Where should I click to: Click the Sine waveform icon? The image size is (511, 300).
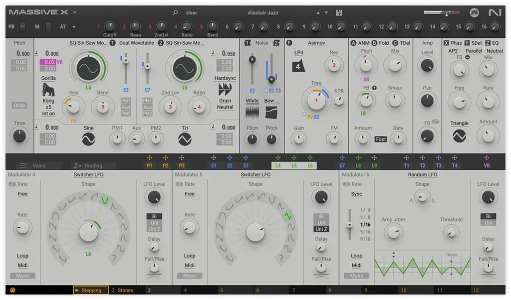point(88,139)
